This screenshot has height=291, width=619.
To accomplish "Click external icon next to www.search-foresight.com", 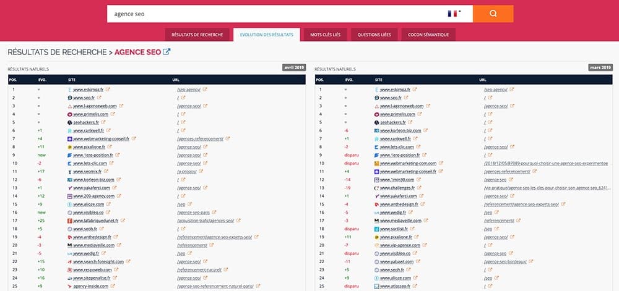I will 128,261.
